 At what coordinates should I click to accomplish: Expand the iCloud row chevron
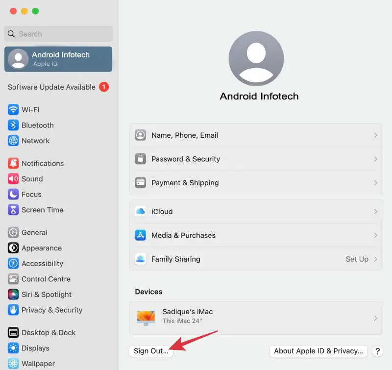tap(375, 212)
